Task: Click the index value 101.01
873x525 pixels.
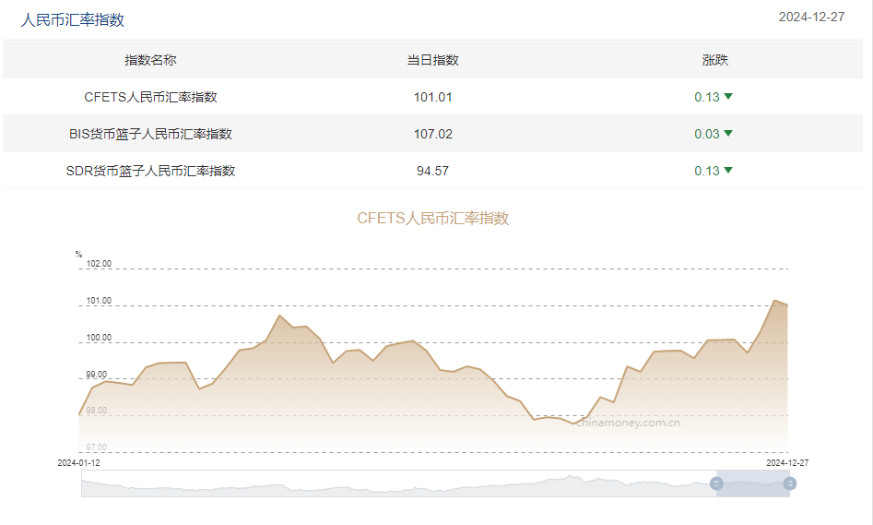Action: [x=432, y=97]
